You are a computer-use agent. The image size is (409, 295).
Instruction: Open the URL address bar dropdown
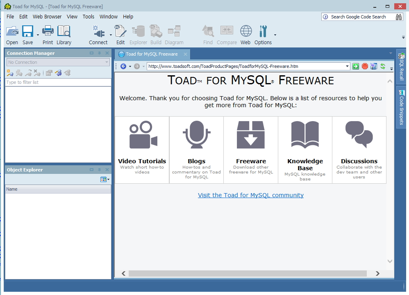point(347,66)
